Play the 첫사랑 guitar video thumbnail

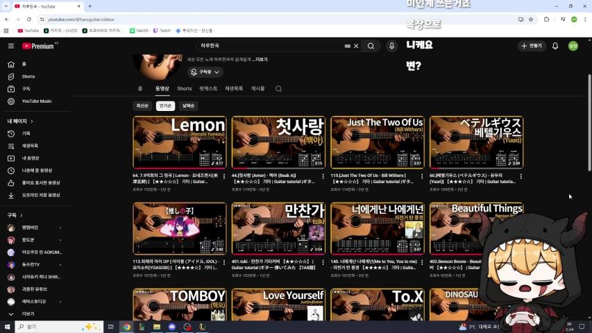coord(278,142)
